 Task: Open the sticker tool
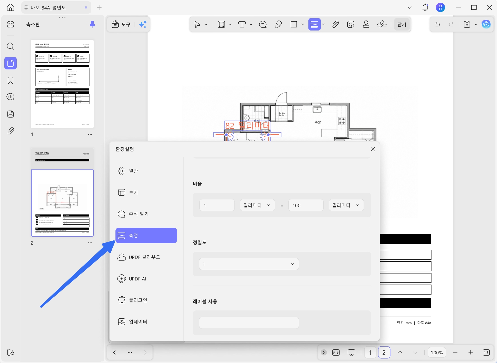click(x=351, y=24)
